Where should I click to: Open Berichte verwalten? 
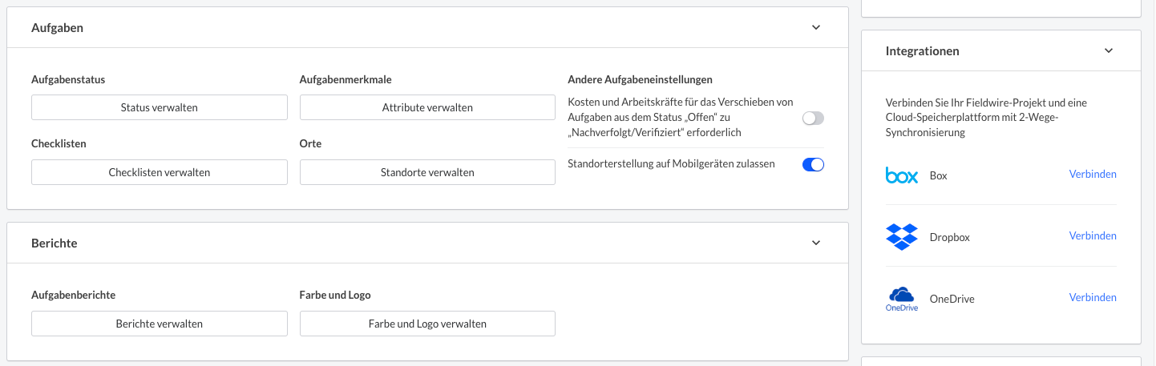(160, 324)
